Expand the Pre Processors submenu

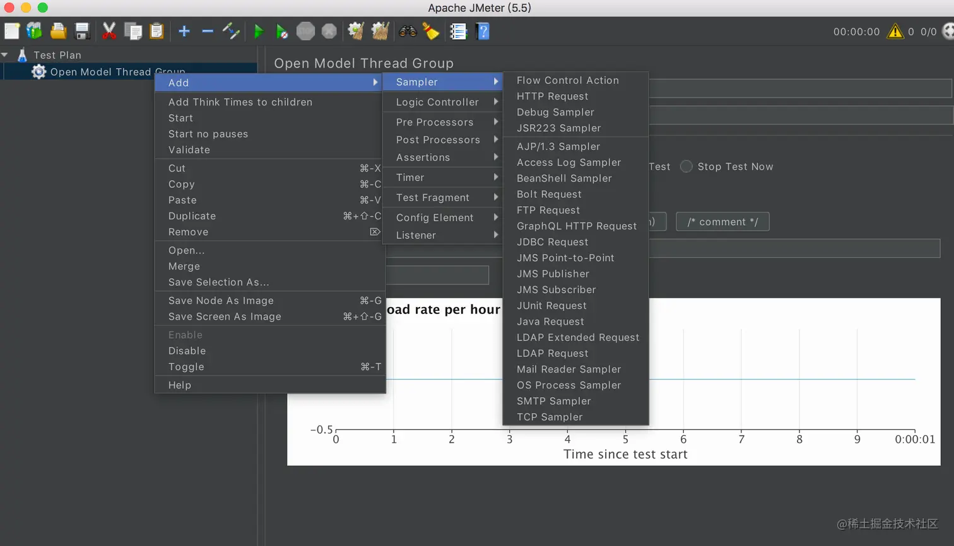coord(444,122)
